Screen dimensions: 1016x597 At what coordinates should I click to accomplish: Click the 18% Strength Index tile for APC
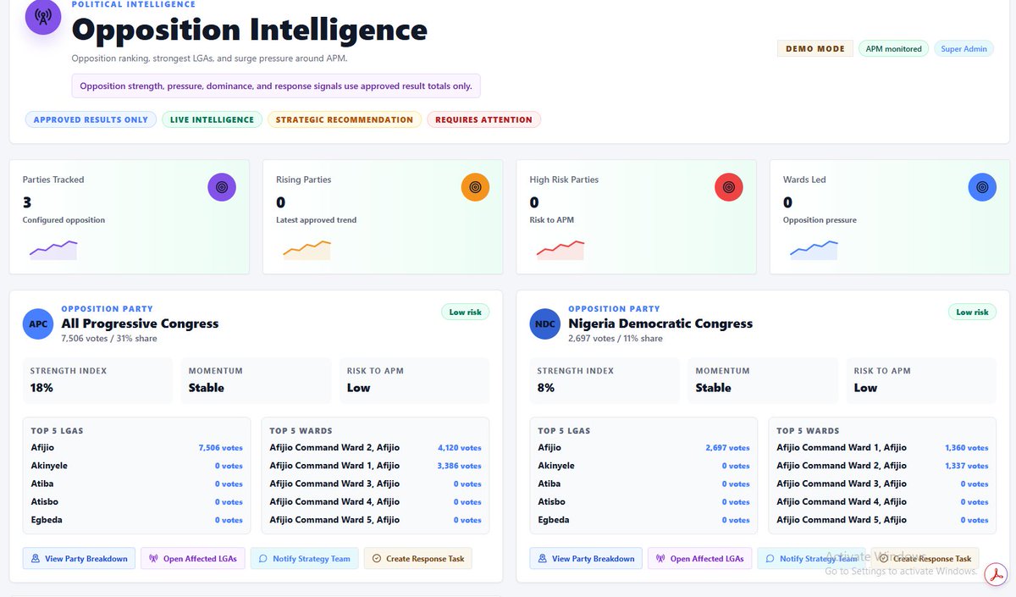tap(97, 380)
